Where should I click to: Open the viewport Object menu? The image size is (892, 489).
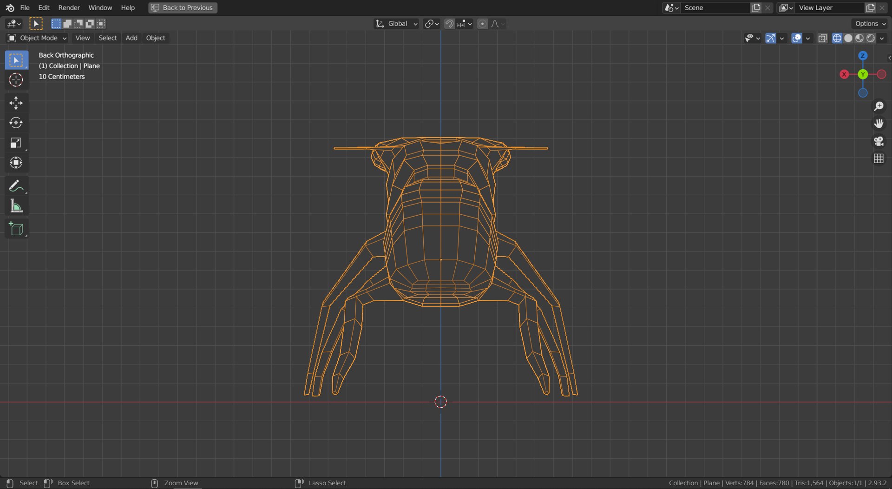(x=156, y=38)
